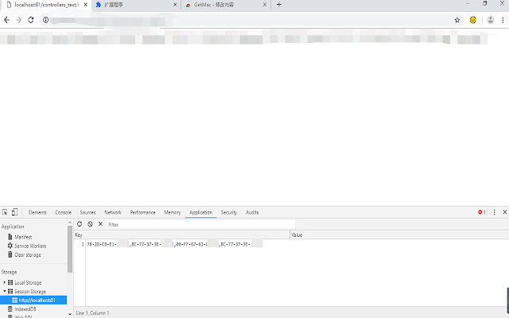The height and width of the screenshot is (318, 509).
Task: Close the GetMac browser tab
Action: pos(265,5)
